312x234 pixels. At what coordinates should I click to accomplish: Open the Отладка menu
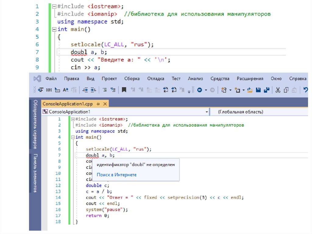click(156, 78)
